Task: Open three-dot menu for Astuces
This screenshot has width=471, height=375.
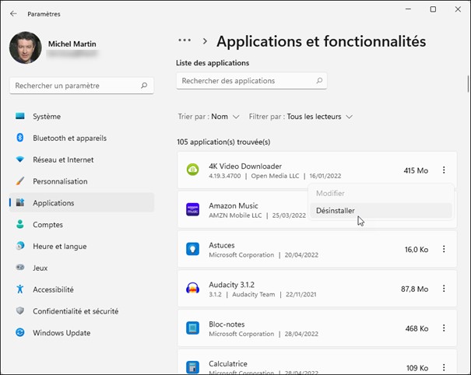Action: [x=444, y=249]
